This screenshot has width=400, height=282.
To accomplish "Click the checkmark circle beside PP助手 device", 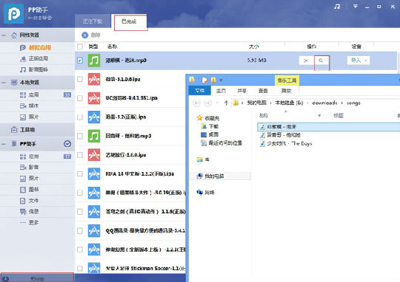I will coord(67,144).
